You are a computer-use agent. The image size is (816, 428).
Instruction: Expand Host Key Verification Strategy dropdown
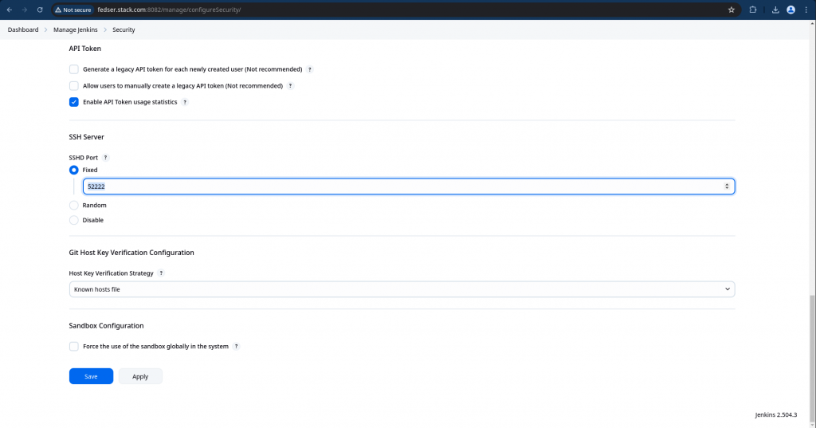click(402, 289)
